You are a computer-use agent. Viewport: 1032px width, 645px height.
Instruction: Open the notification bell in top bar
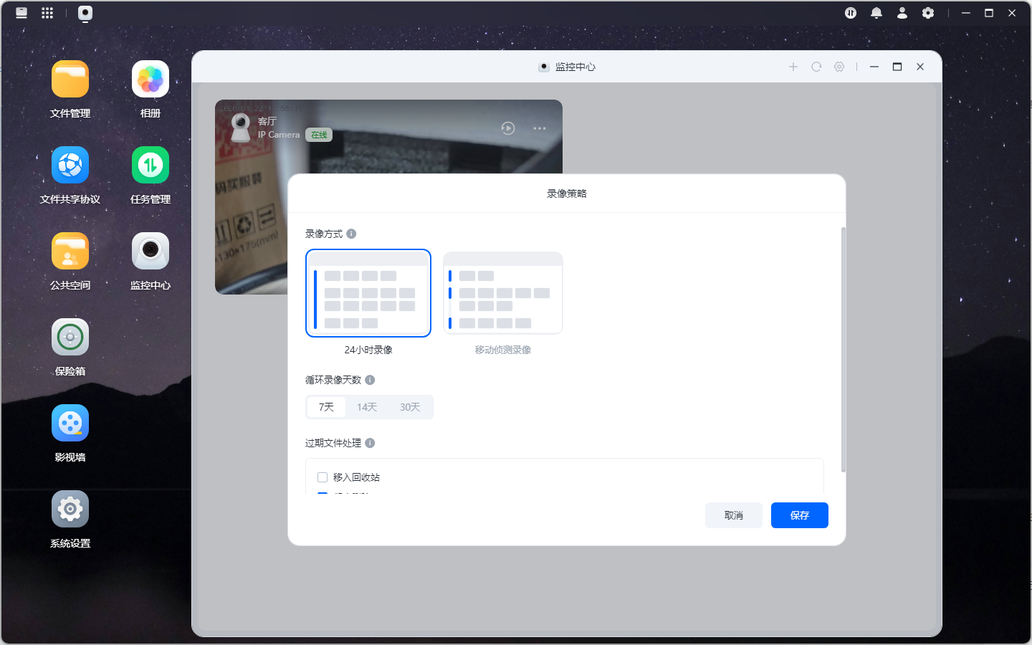pos(876,13)
